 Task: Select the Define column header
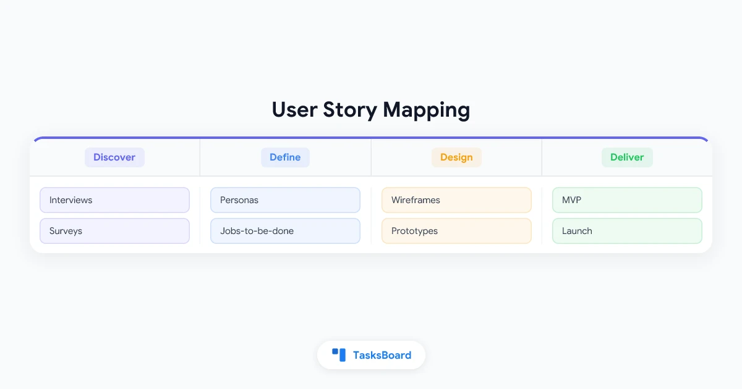point(285,157)
